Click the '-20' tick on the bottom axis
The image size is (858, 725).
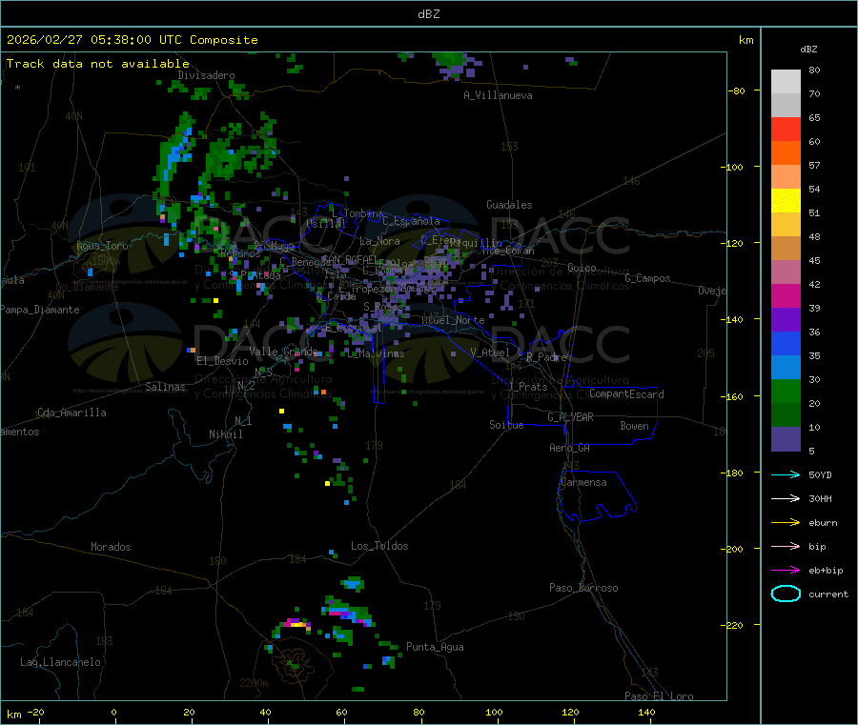point(36,712)
